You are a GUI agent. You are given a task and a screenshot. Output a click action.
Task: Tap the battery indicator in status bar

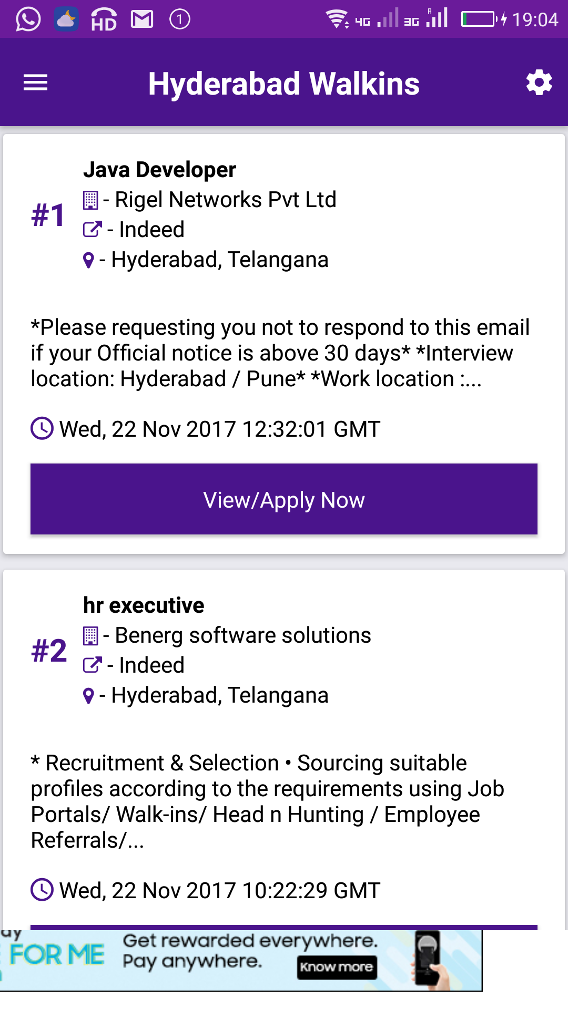(x=479, y=19)
